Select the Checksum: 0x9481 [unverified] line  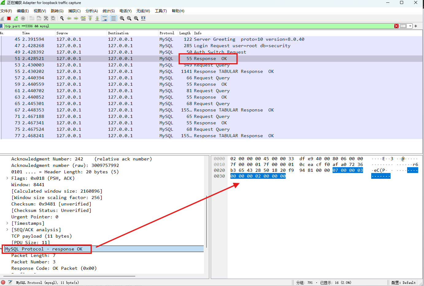point(51,204)
